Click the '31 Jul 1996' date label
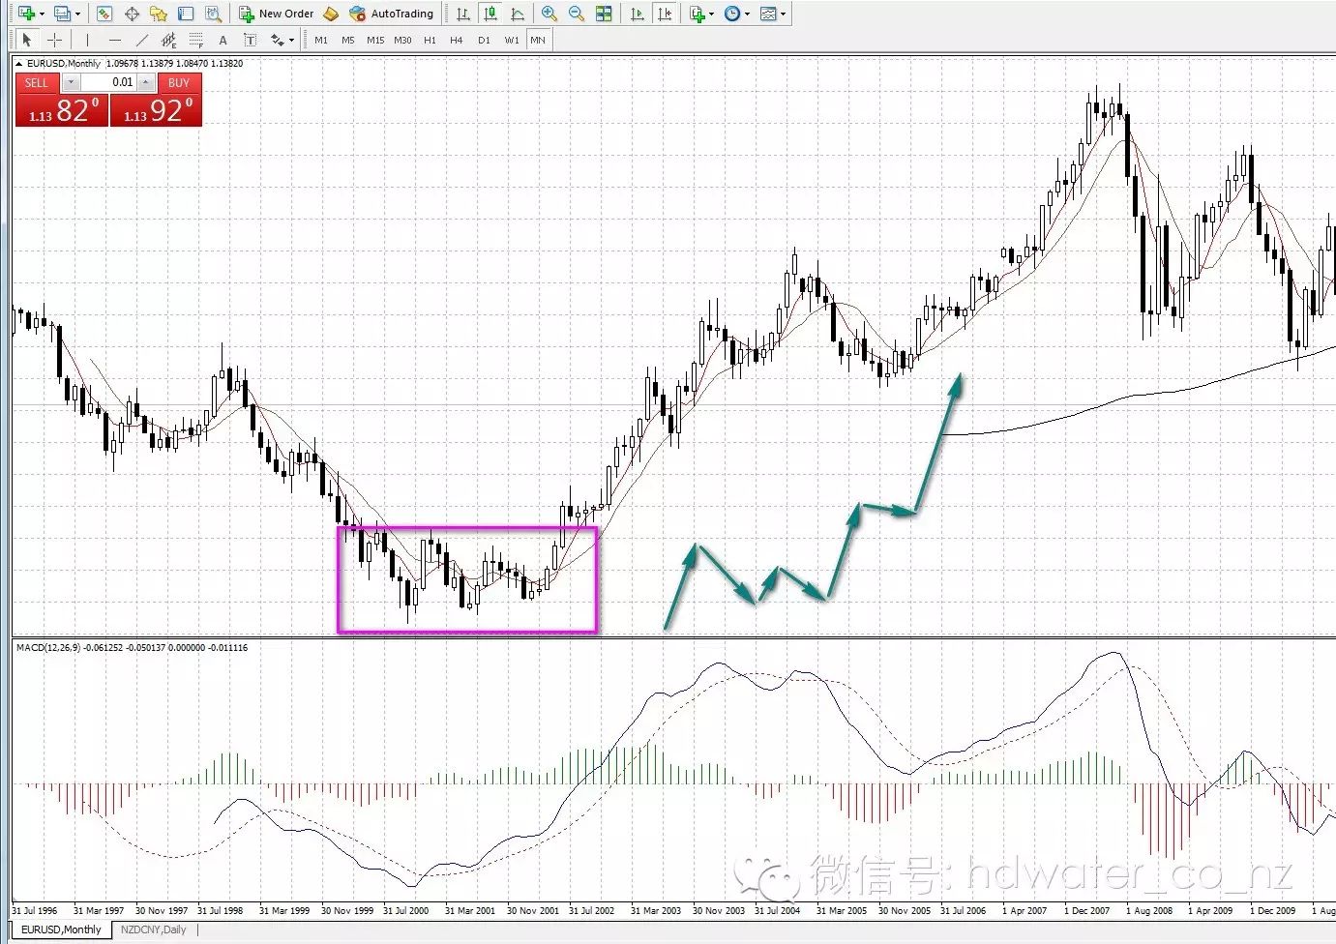1336x944 pixels. [x=35, y=911]
